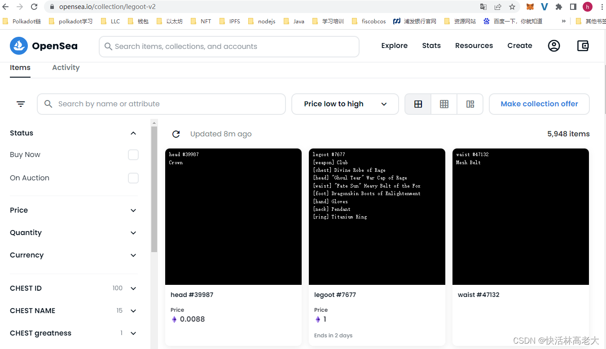
Task: Open the Stats menu
Action: 431,46
